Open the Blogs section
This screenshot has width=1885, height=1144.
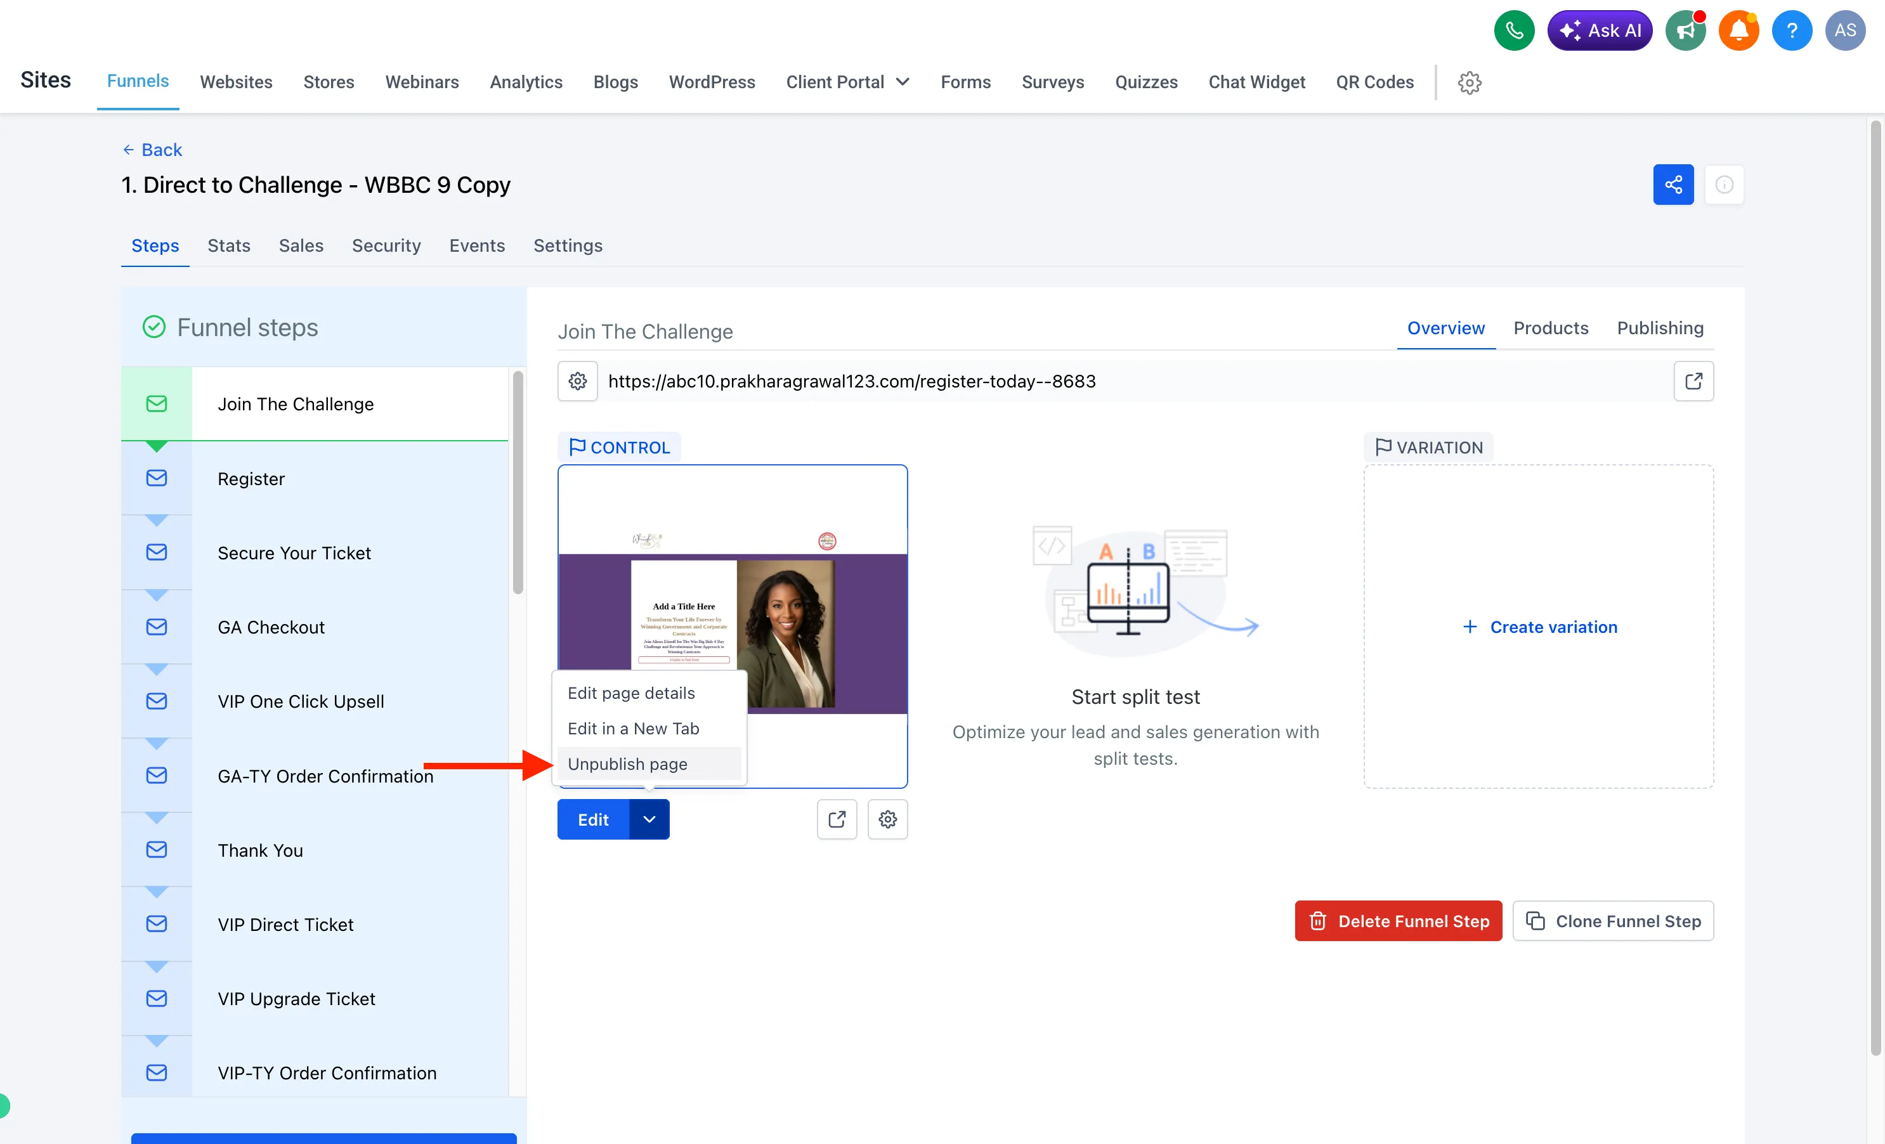point(616,82)
